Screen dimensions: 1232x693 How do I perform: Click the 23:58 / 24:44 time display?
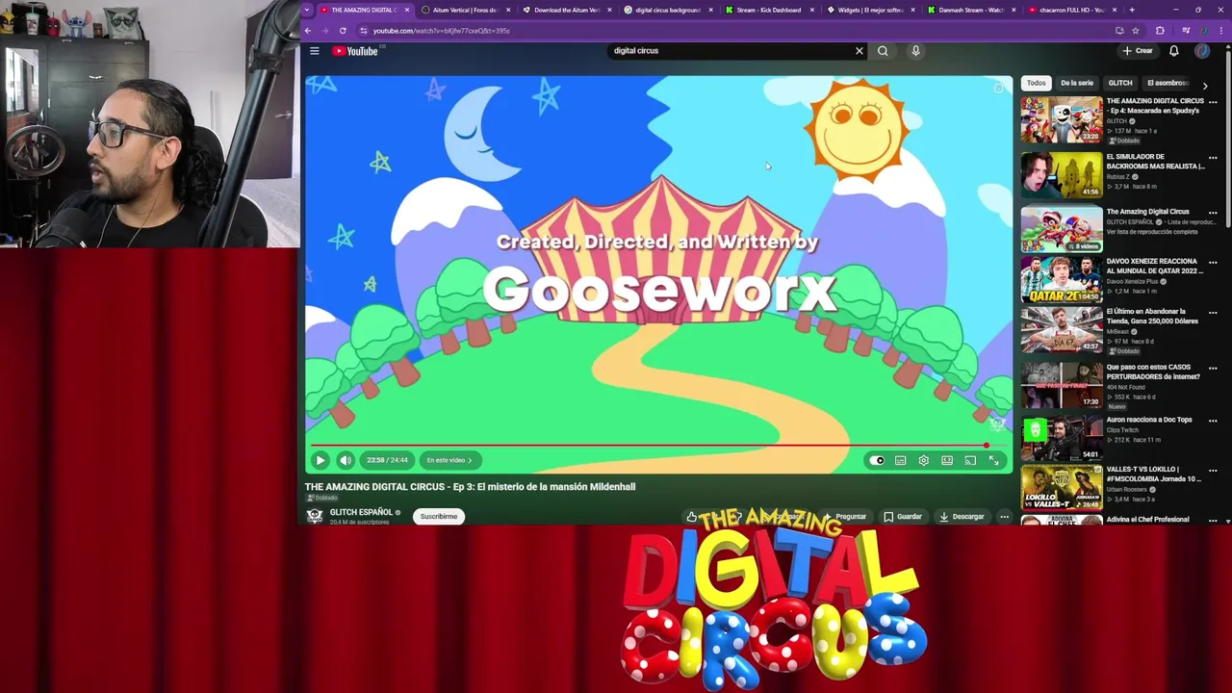388,460
